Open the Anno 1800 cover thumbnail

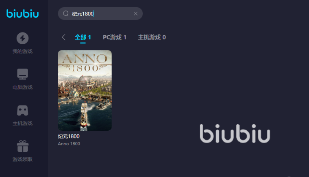pyautogui.click(x=85, y=91)
